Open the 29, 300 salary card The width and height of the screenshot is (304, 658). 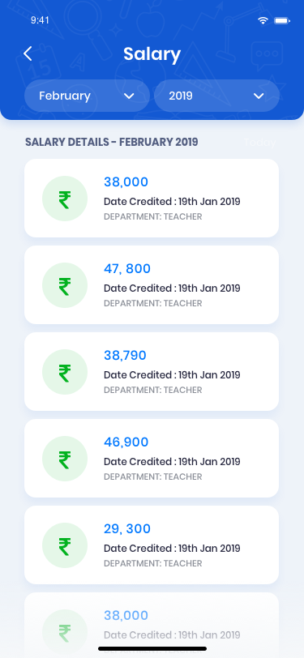(x=152, y=545)
